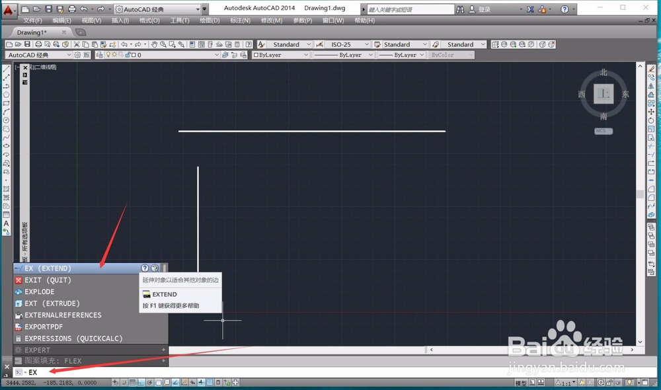Click the vertical scrollbar down arrow of the drawing area
Screen dimensions: 661x390
pyautogui.click(x=640, y=342)
